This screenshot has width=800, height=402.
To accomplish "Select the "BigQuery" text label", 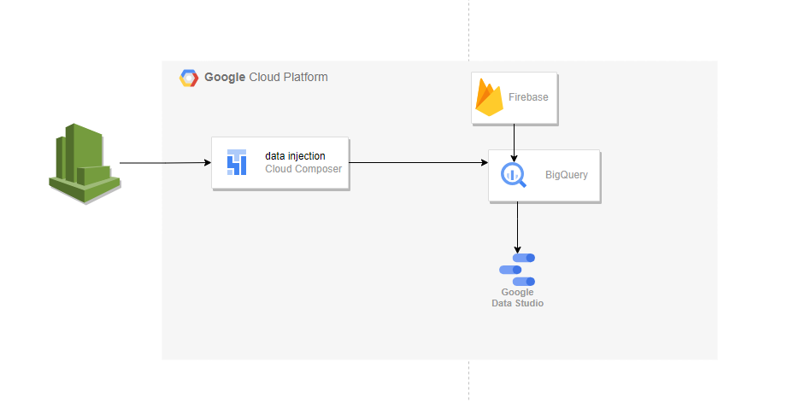I will [x=567, y=176].
